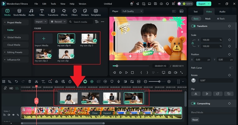Toggle the Path Curve switch
The height and width of the screenshot is (125, 238).
[x=231, y=68]
